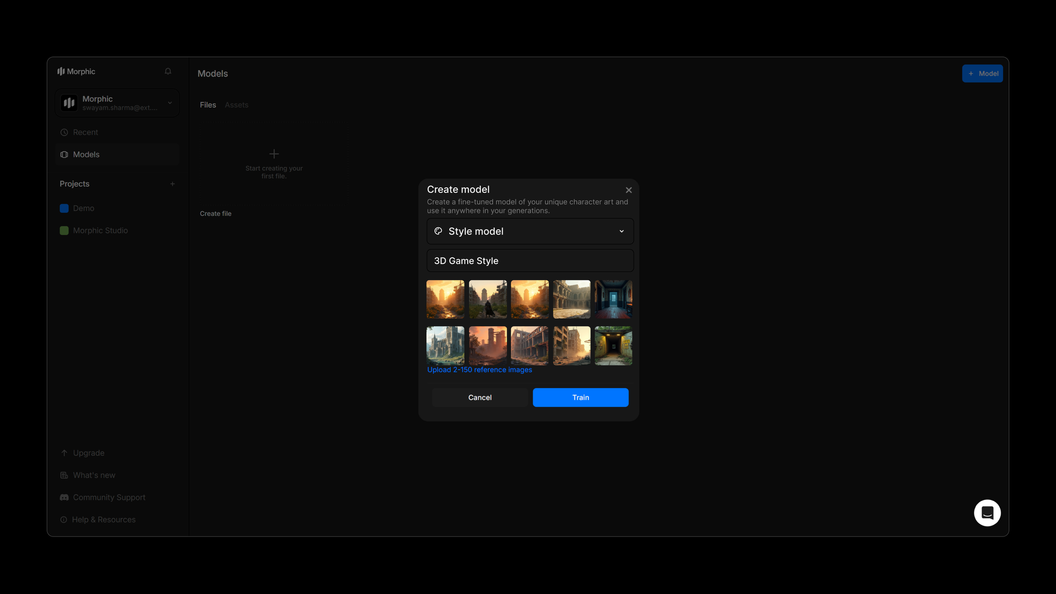Select the Files tab
The height and width of the screenshot is (594, 1056).
point(208,105)
